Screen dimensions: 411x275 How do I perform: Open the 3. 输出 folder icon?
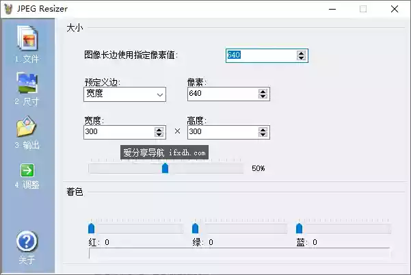pyautogui.click(x=26, y=127)
